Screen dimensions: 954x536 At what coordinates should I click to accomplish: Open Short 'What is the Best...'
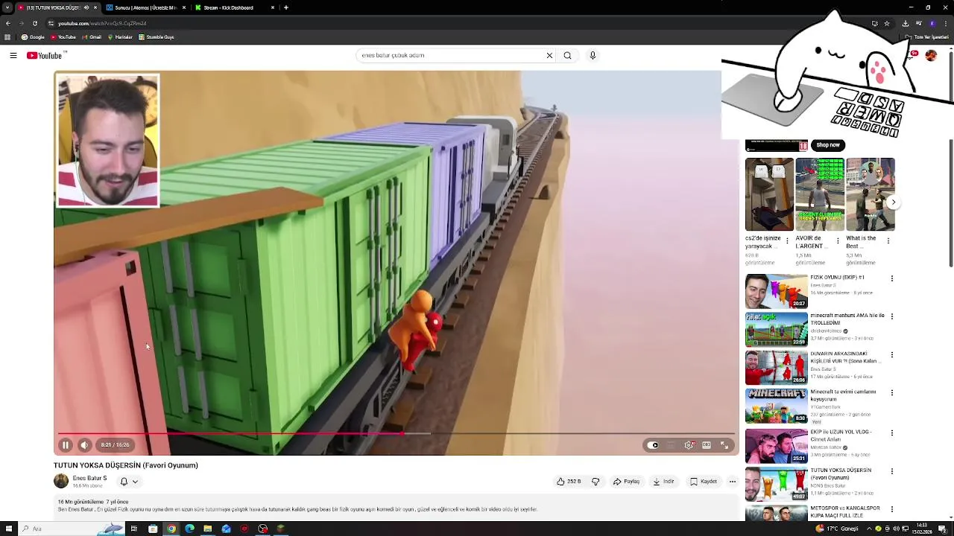pyautogui.click(x=871, y=194)
